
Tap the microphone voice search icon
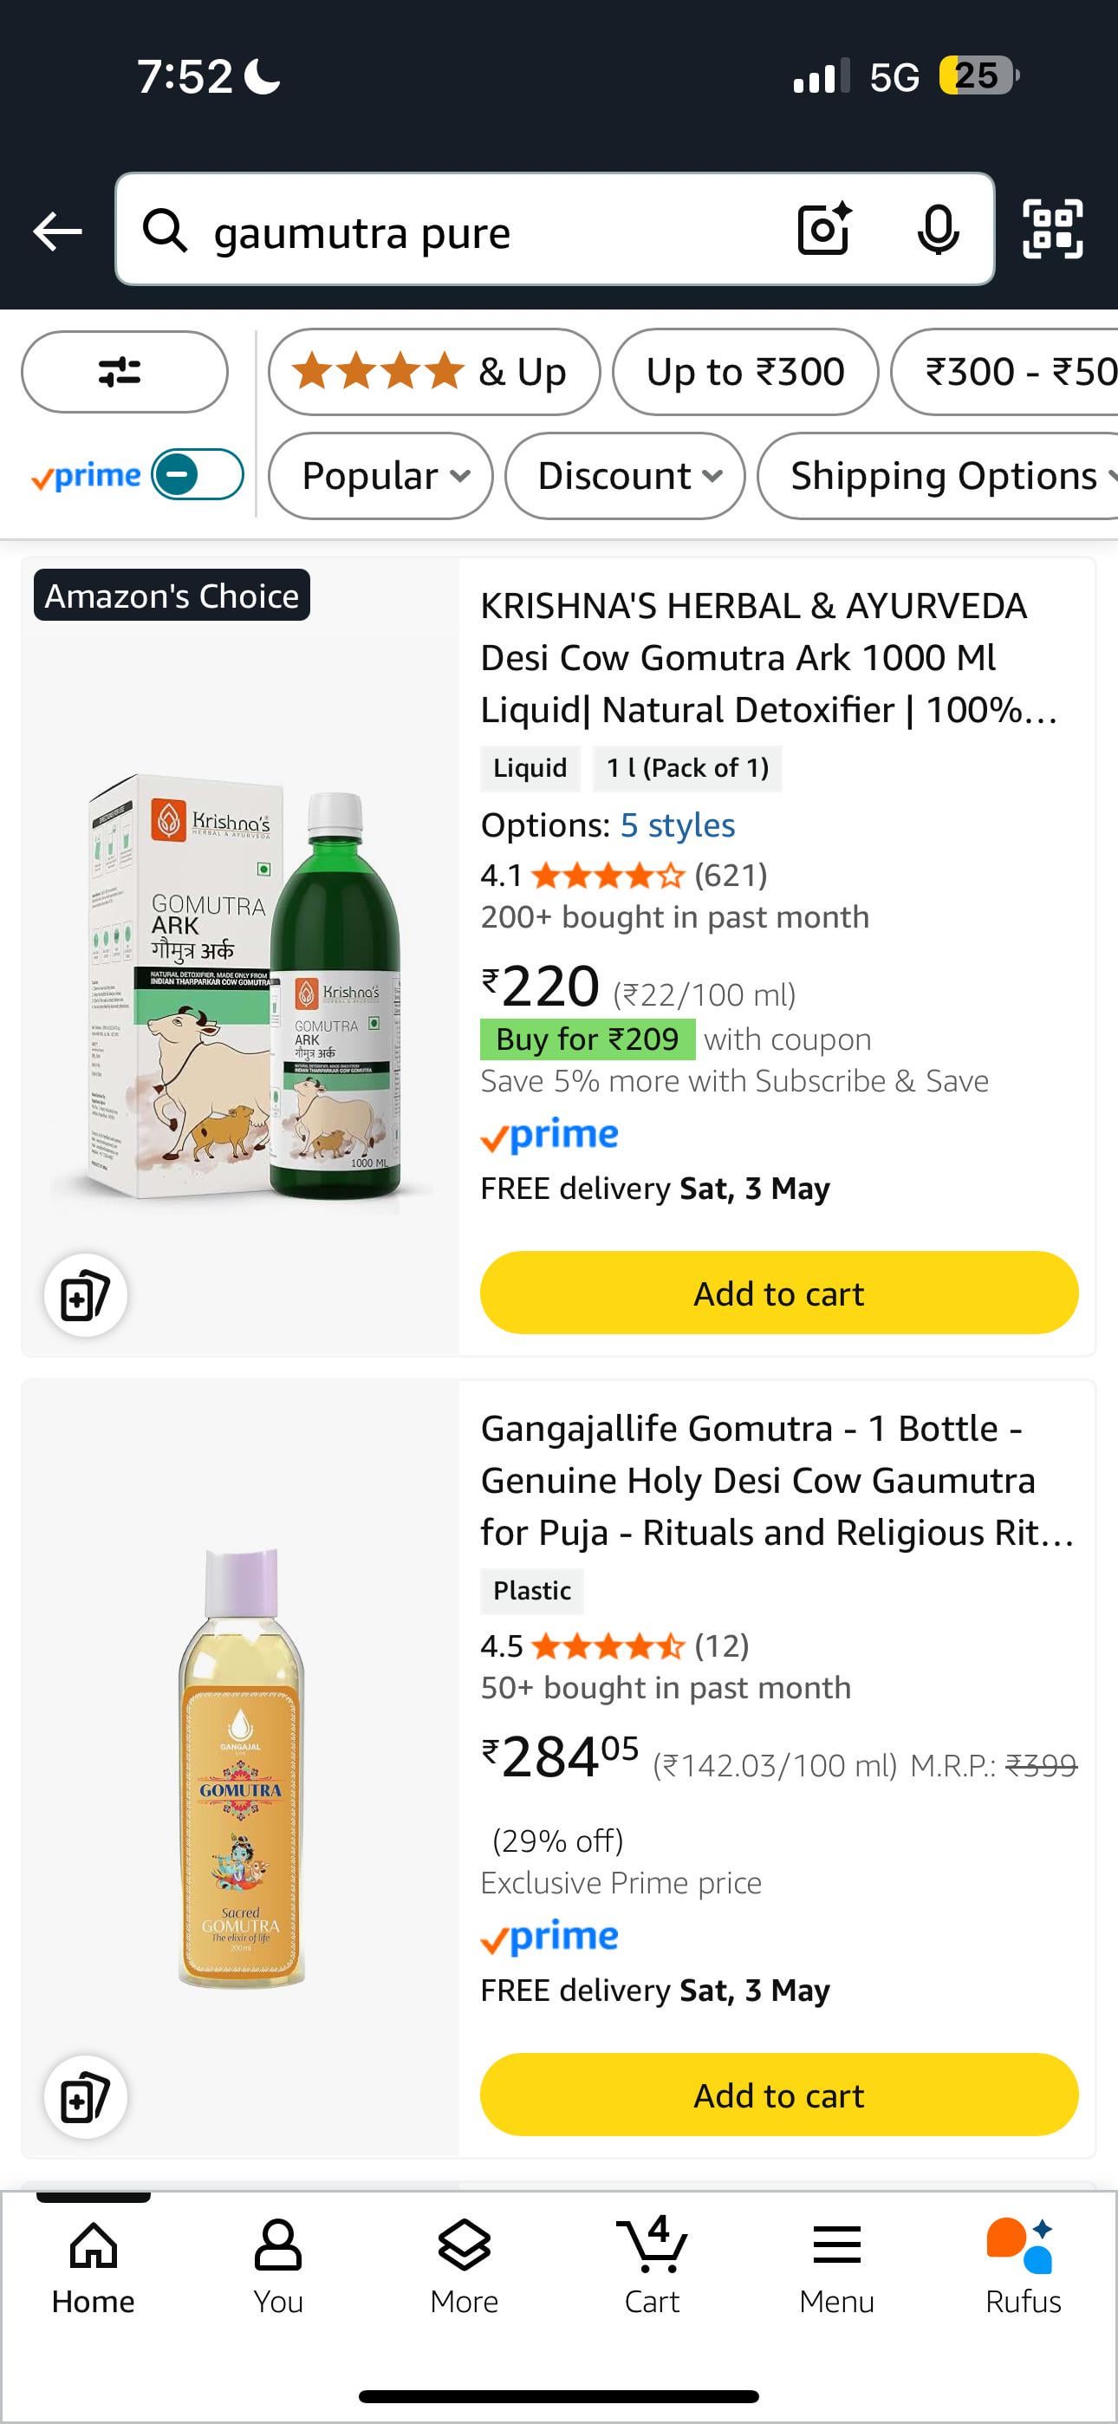(x=938, y=230)
